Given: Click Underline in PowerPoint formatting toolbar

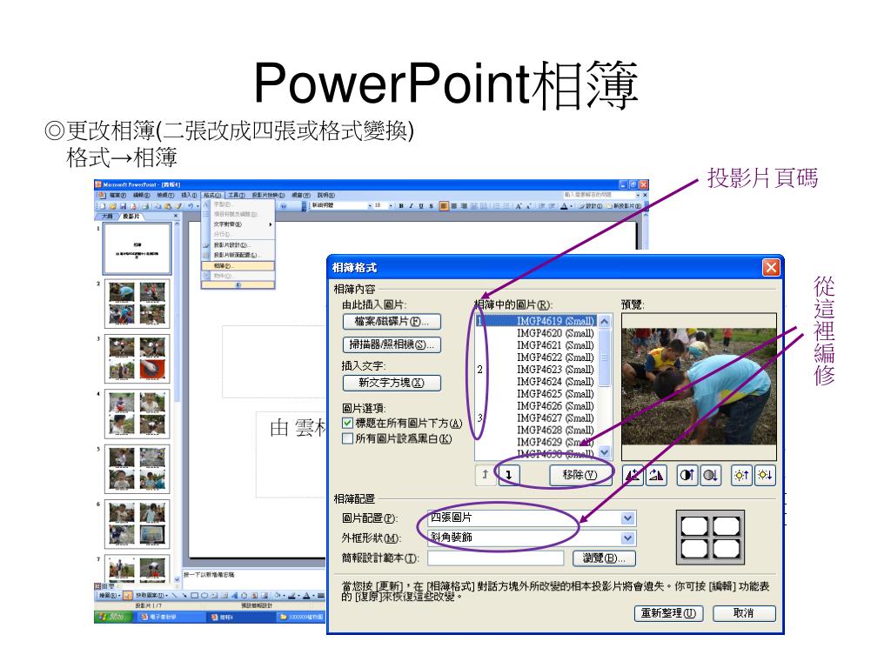Looking at the screenshot, I should tap(421, 205).
